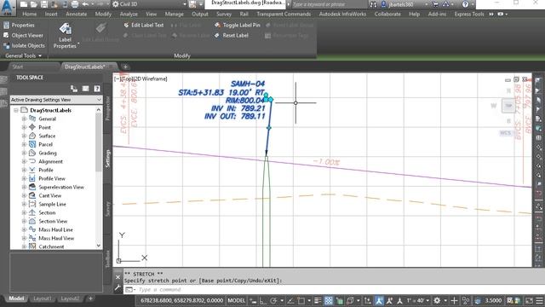
Task: Collapse the DragStructLabels tree root
Action: coord(15,110)
